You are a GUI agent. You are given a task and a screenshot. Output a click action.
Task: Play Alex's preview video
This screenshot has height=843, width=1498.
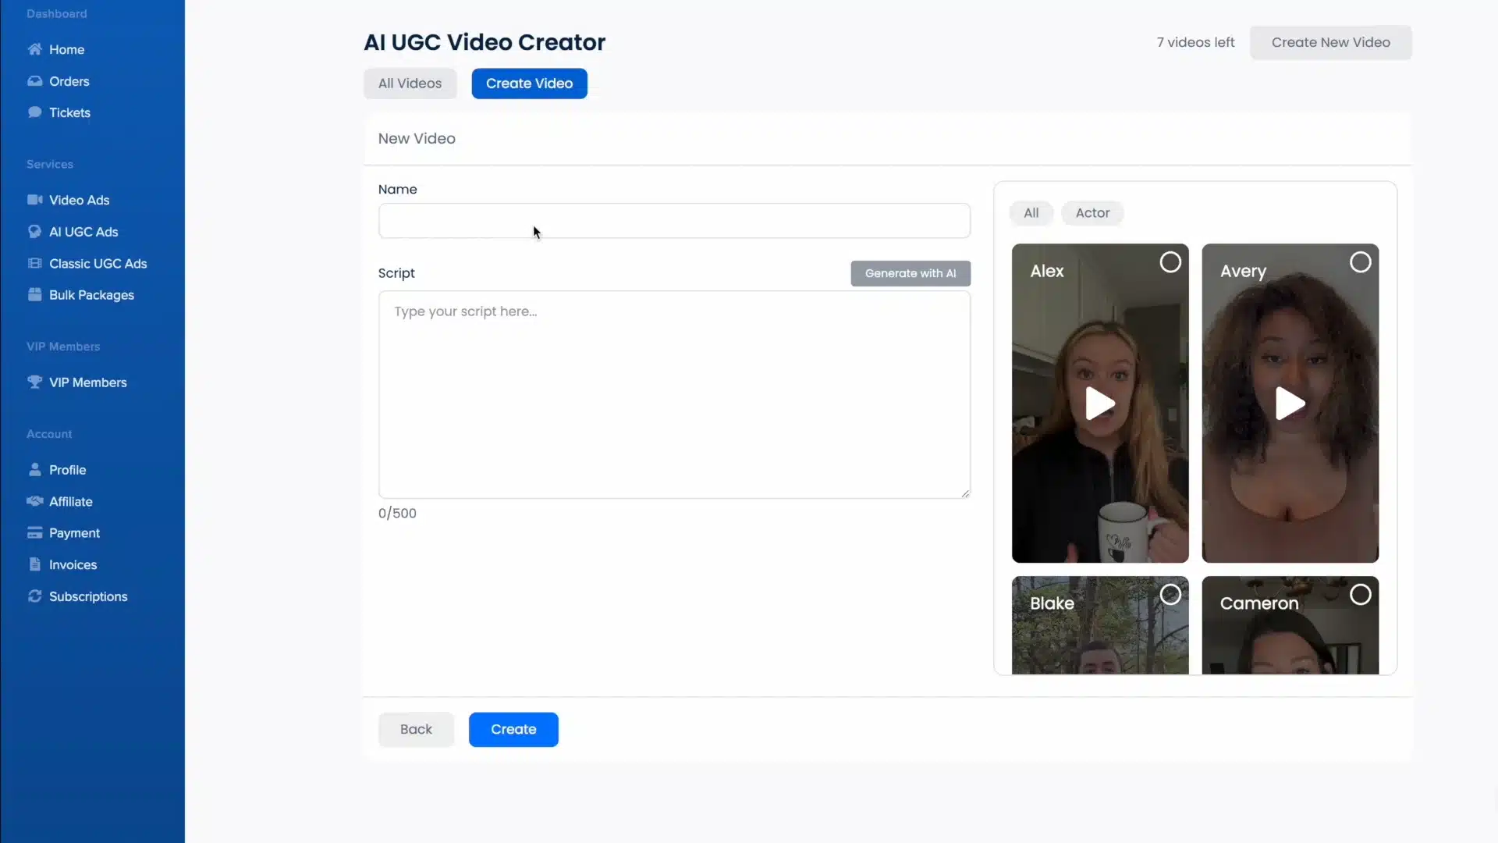(1100, 404)
